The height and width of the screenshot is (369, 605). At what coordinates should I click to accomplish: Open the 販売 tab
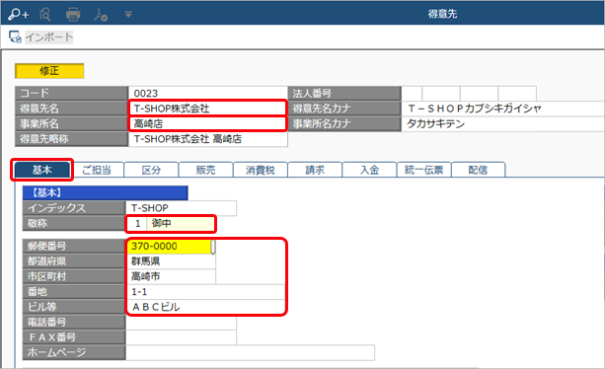(x=205, y=170)
